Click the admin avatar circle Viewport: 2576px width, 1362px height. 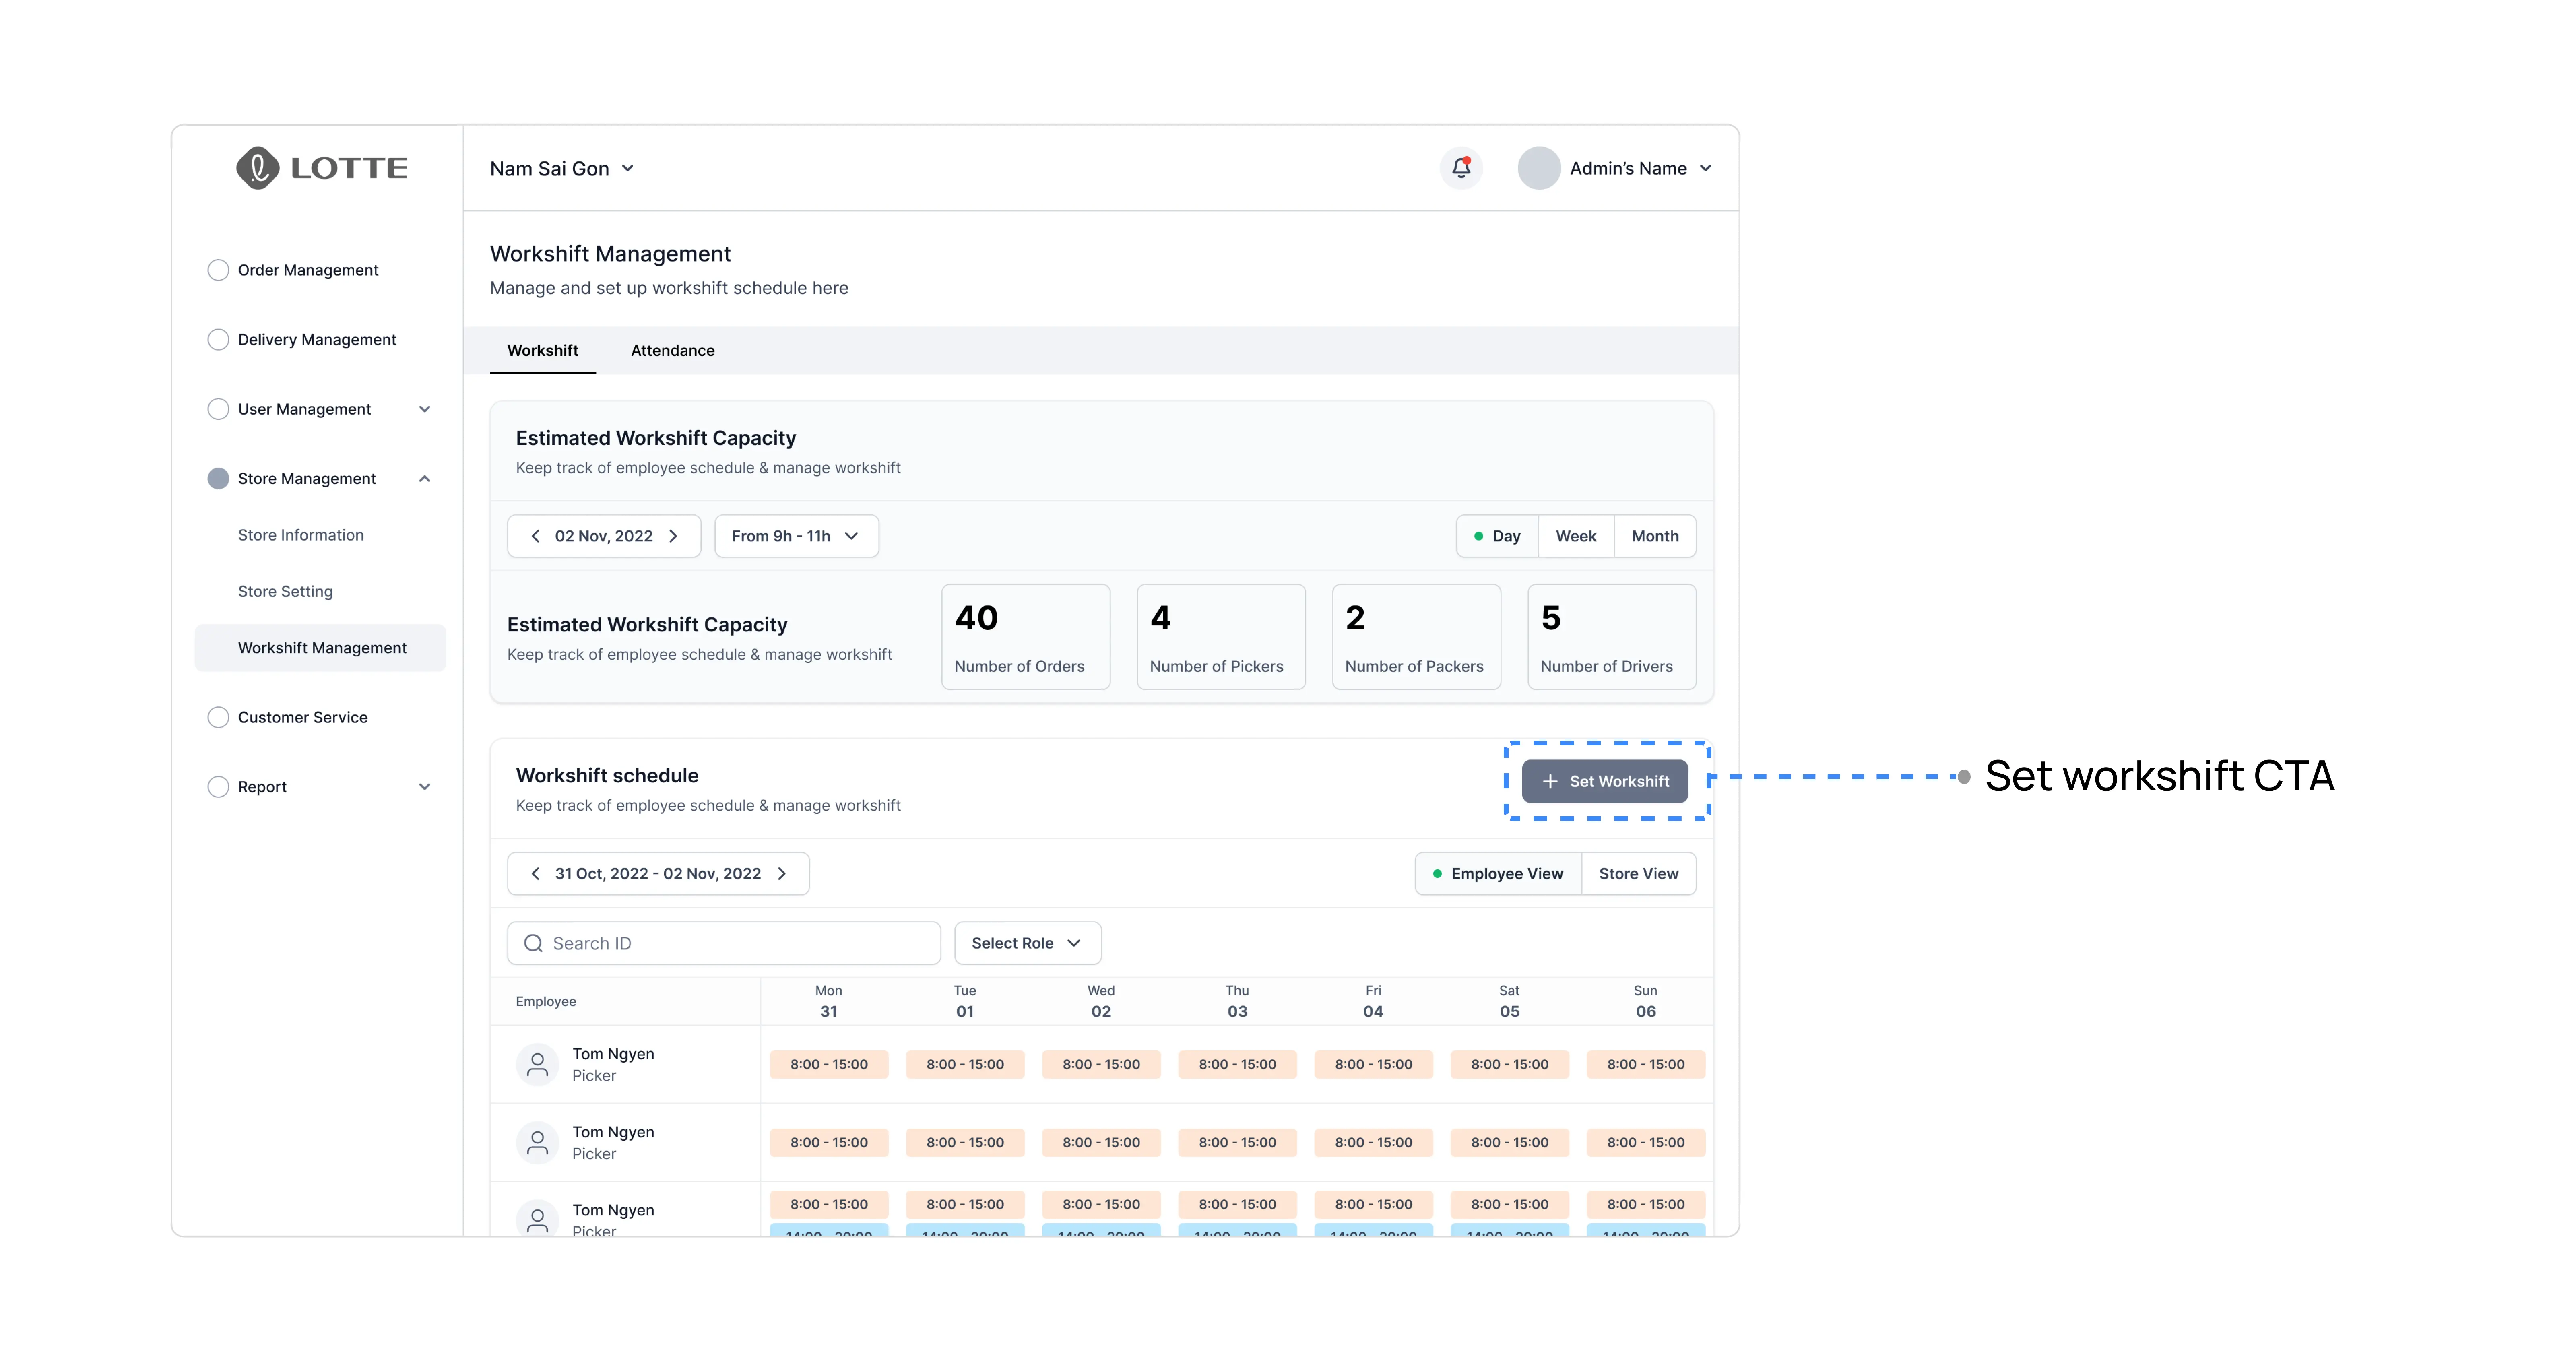click(1539, 168)
